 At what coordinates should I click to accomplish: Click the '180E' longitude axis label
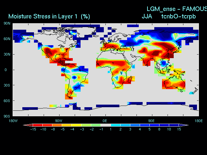[x=198, y=120]
